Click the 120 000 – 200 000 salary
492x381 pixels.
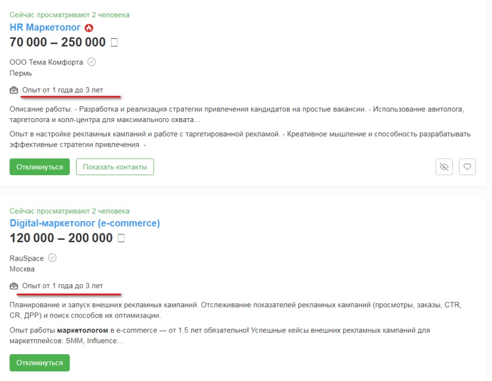61,238
